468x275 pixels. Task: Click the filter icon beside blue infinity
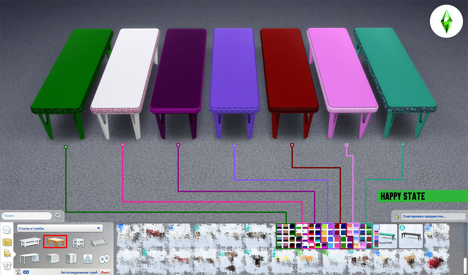(18, 272)
